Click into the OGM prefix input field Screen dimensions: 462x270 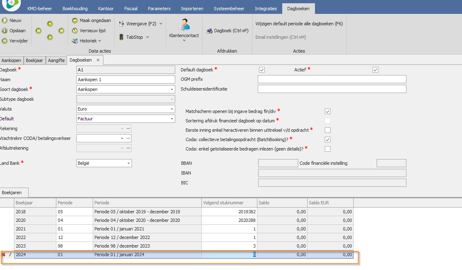tap(332, 79)
